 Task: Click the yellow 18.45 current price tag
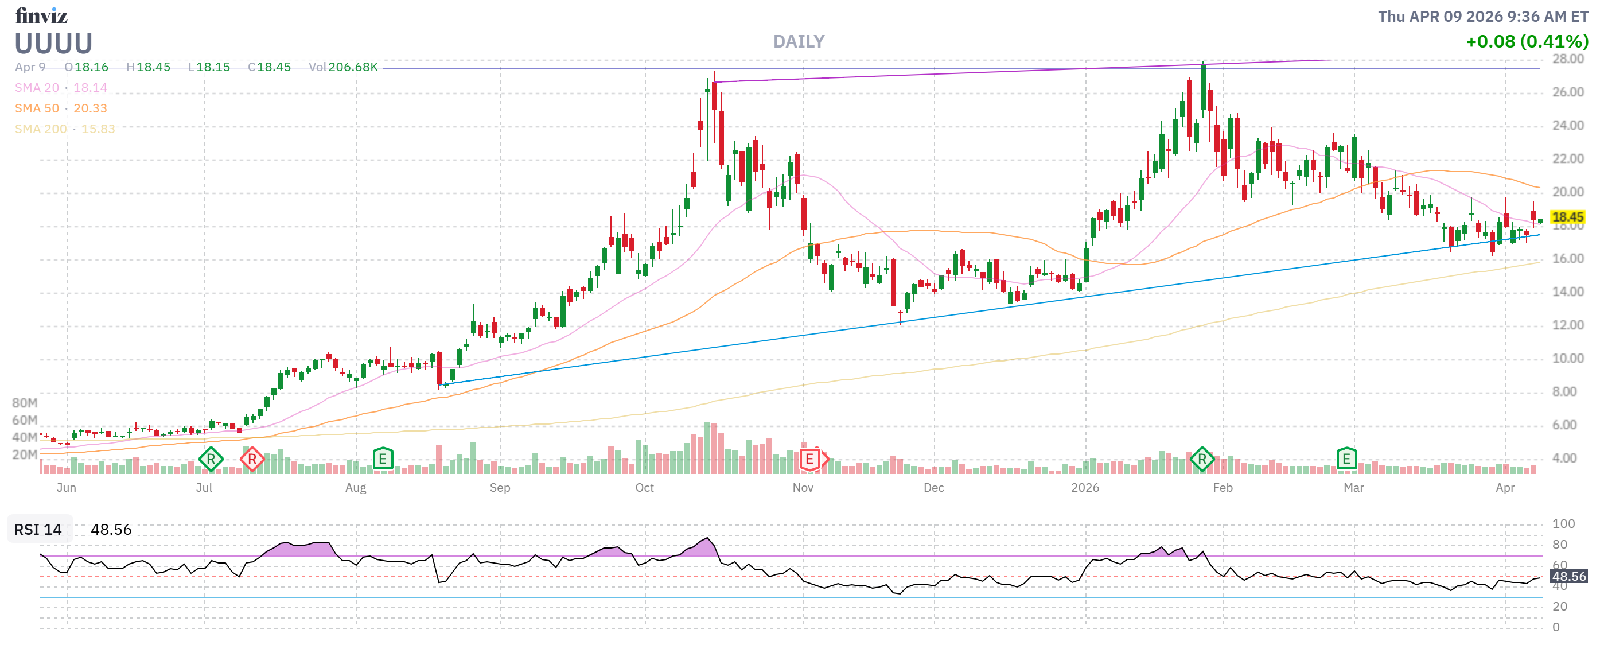pyautogui.click(x=1567, y=217)
